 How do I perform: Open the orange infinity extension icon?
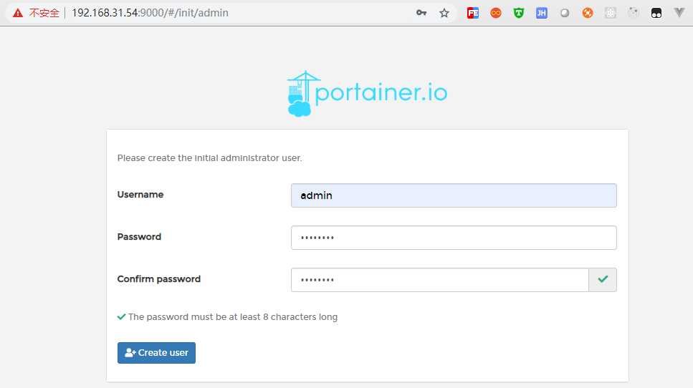(496, 13)
